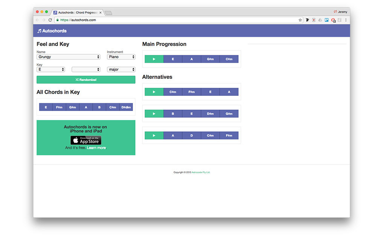Click the Download on App Store badge
This screenshot has height=236, width=384.
coord(86,140)
